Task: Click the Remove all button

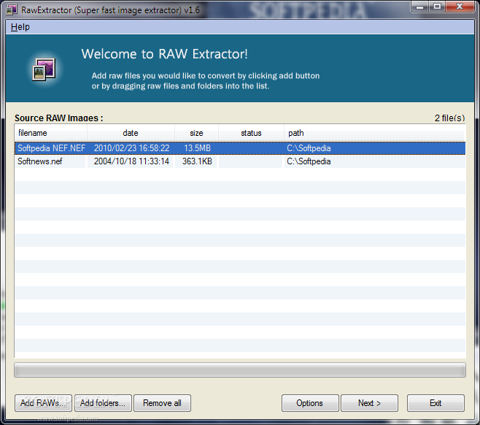Action: [162, 403]
